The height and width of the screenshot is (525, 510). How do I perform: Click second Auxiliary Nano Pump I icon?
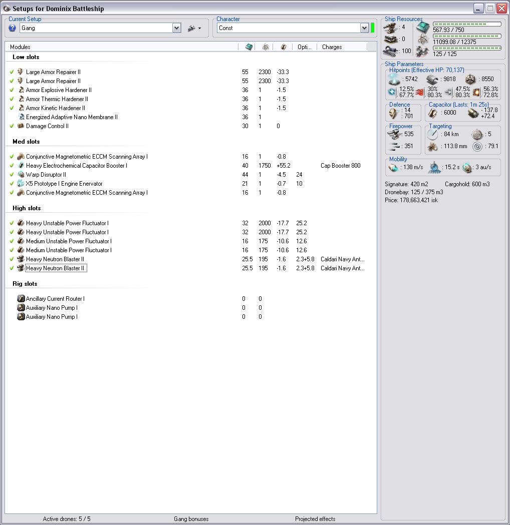tap(21, 316)
